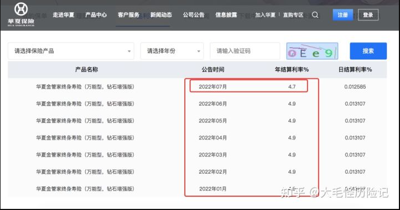Click the 4.7 annual rate value
The height and width of the screenshot is (210, 400).
click(292, 87)
